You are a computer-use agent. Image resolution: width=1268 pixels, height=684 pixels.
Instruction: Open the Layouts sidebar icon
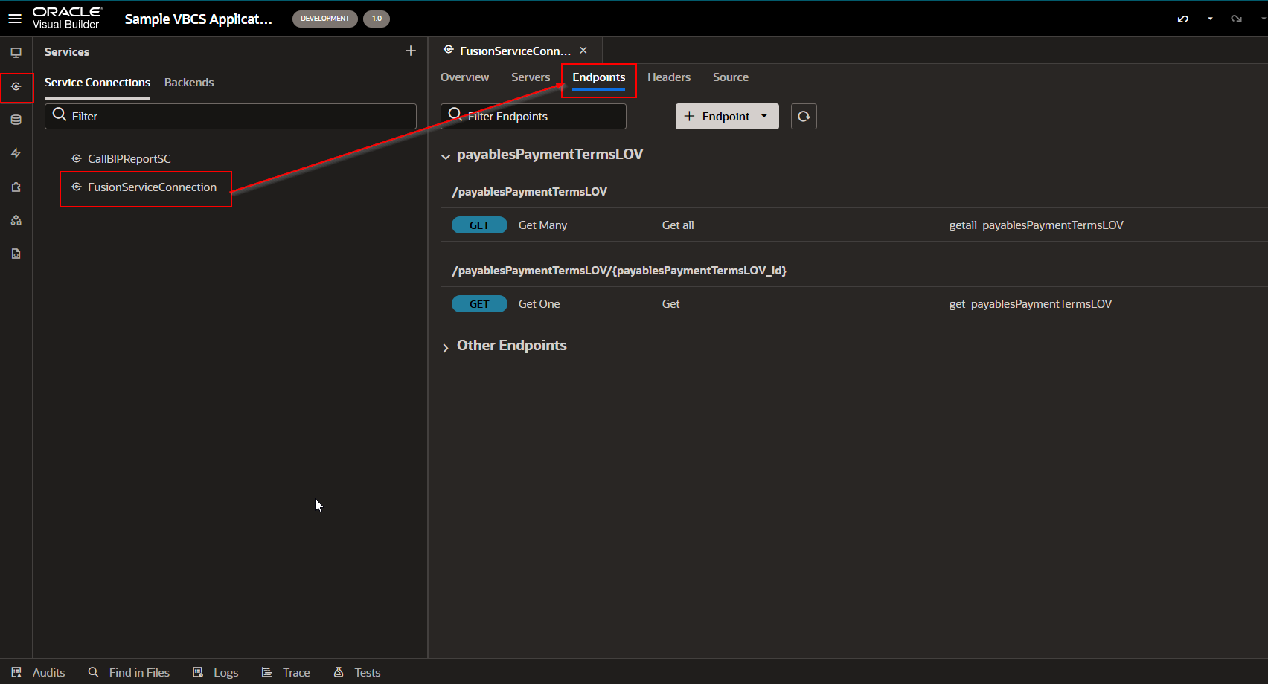(x=16, y=220)
